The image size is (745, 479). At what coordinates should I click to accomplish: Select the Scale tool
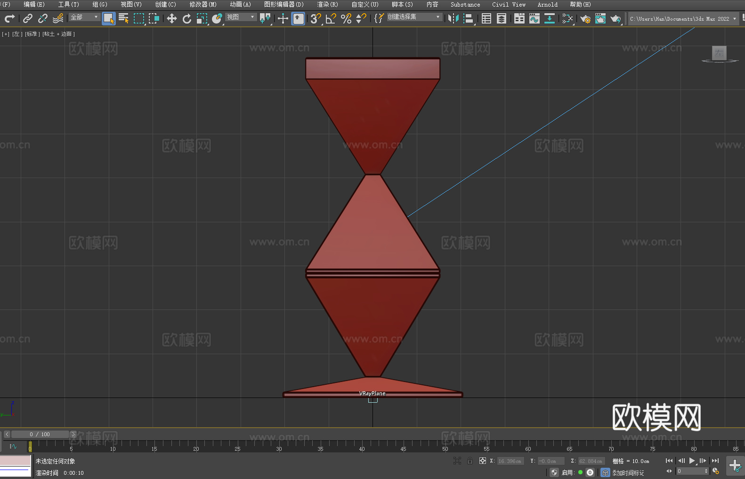click(x=202, y=18)
